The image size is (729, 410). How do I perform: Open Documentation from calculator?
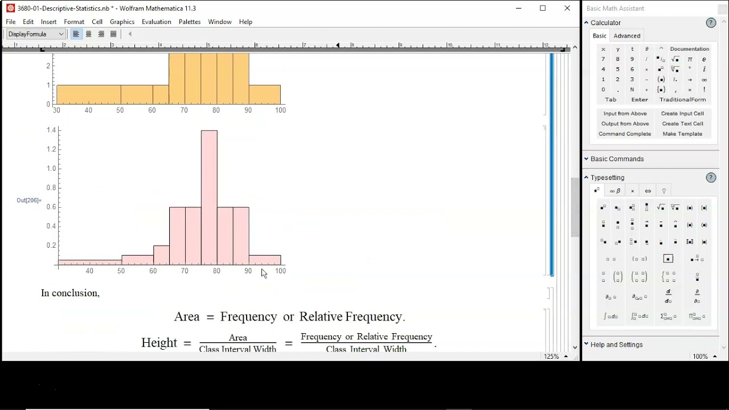click(690, 49)
